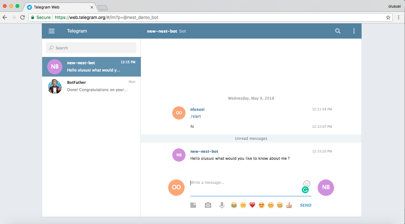The image size is (405, 224).
Task: Click the new-nest-bot title in the header
Action: (162, 31)
